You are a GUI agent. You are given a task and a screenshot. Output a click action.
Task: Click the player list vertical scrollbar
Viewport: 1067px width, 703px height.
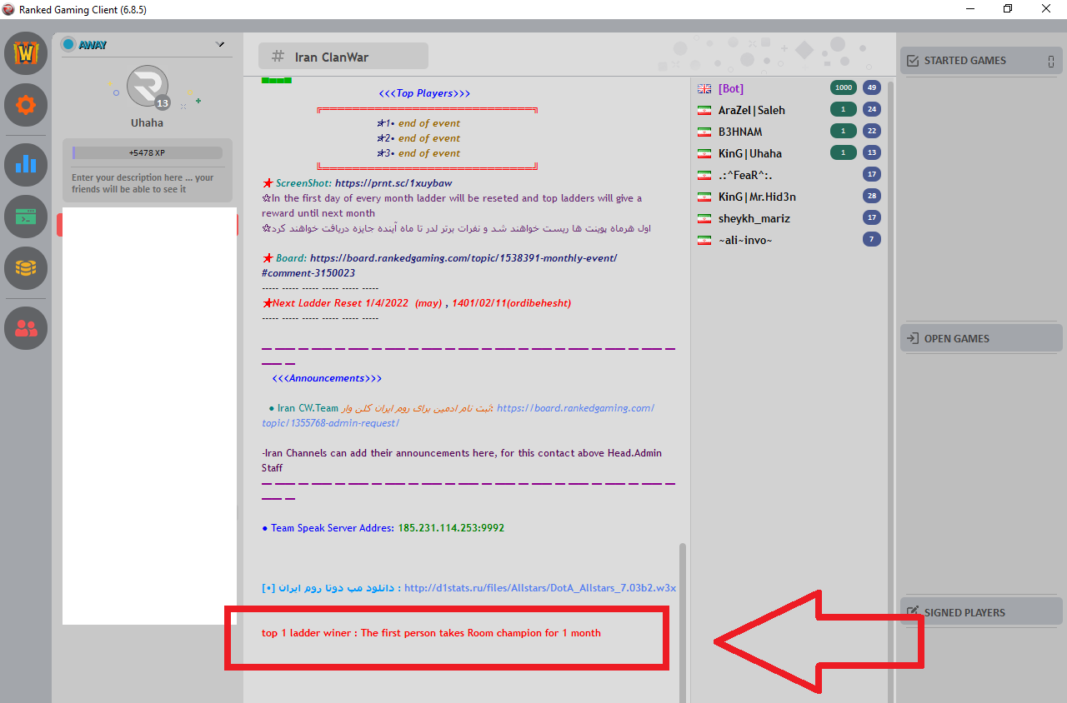click(891, 391)
